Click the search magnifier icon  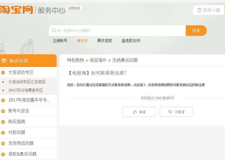click(x=54, y=31)
